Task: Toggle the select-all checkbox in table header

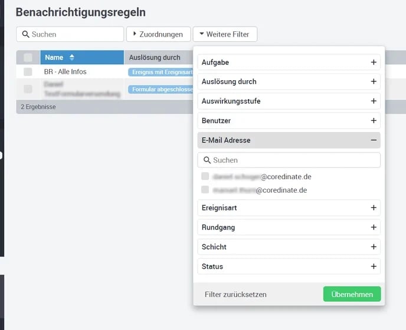Action: 28,57
